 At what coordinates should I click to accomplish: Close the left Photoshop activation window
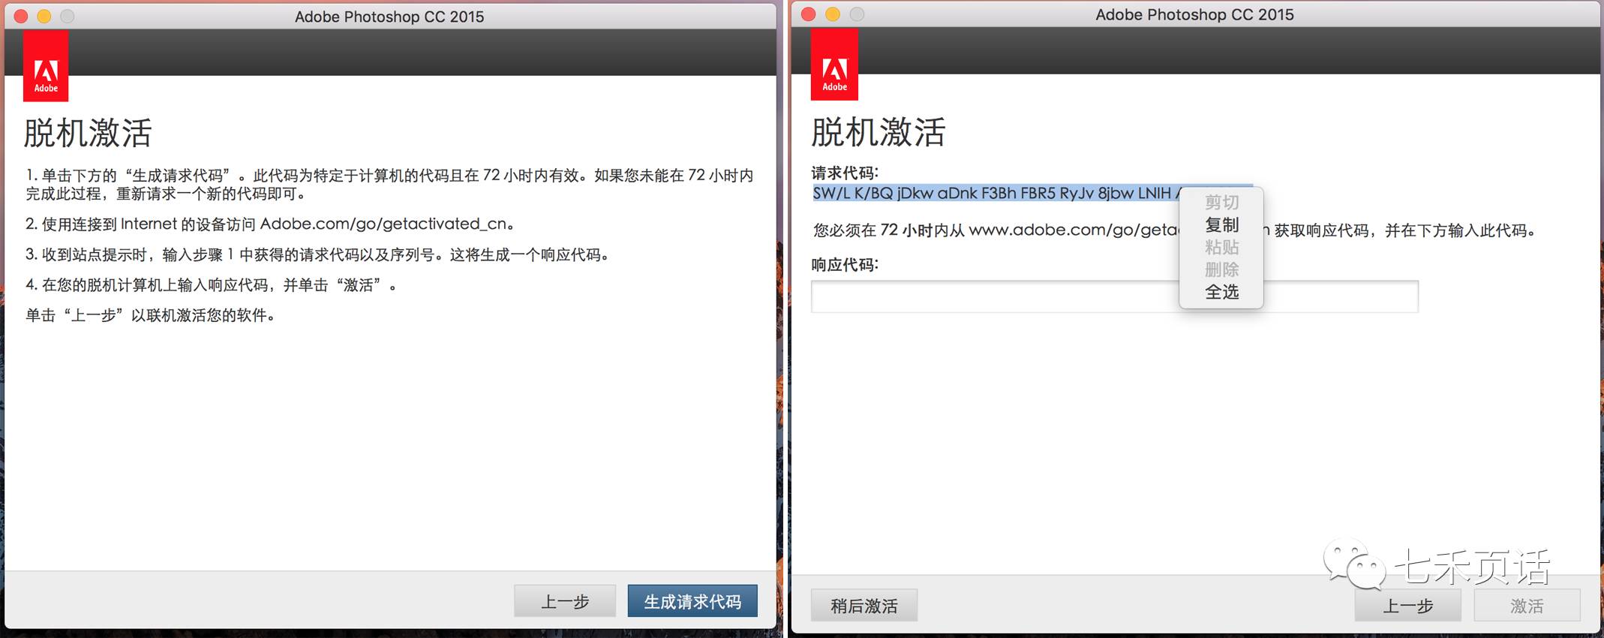point(21,16)
